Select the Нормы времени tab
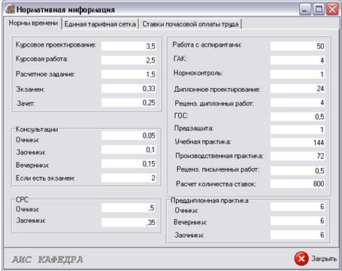The height and width of the screenshot is (271, 342). [33, 23]
